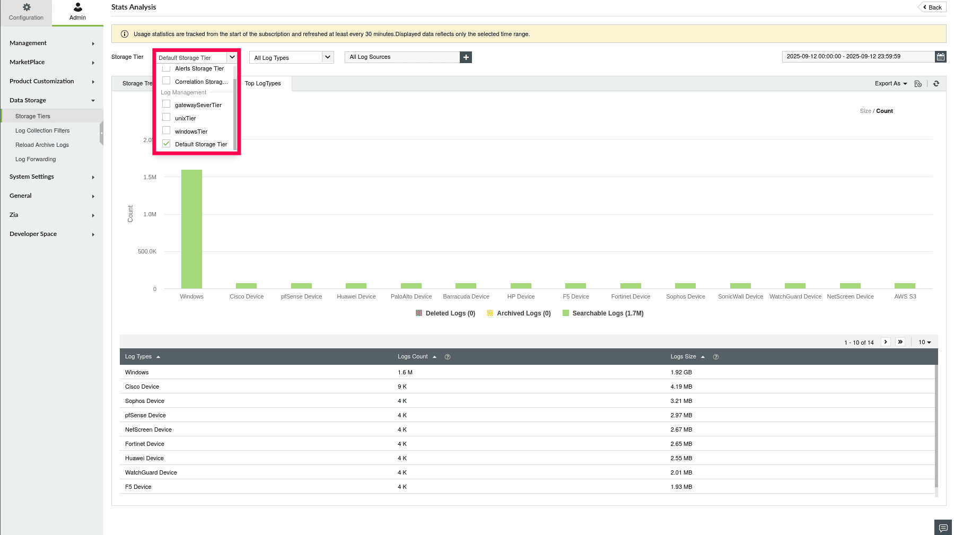Open the calendar date picker icon
The image size is (954, 535).
tap(941, 57)
